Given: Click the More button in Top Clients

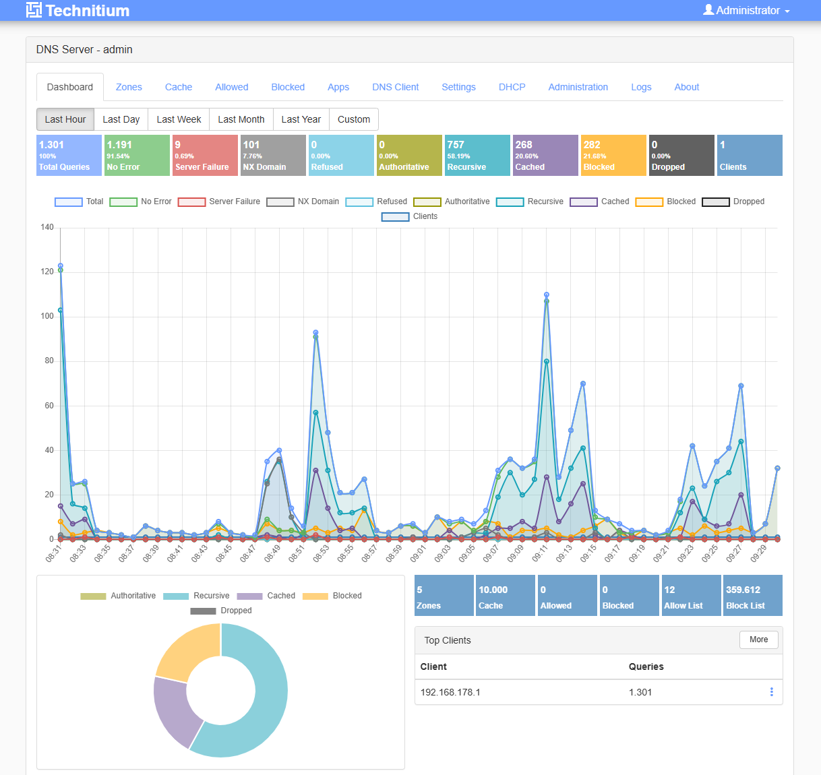Looking at the screenshot, I should pos(758,640).
